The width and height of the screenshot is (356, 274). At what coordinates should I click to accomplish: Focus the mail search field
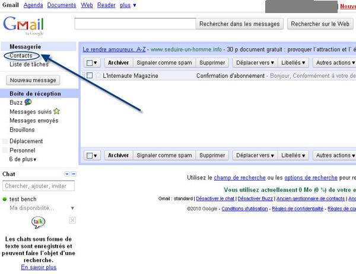pos(135,24)
